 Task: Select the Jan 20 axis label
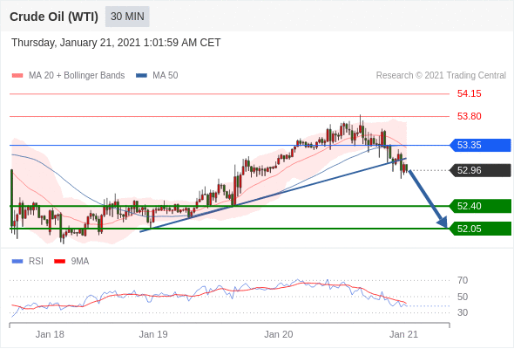point(278,334)
